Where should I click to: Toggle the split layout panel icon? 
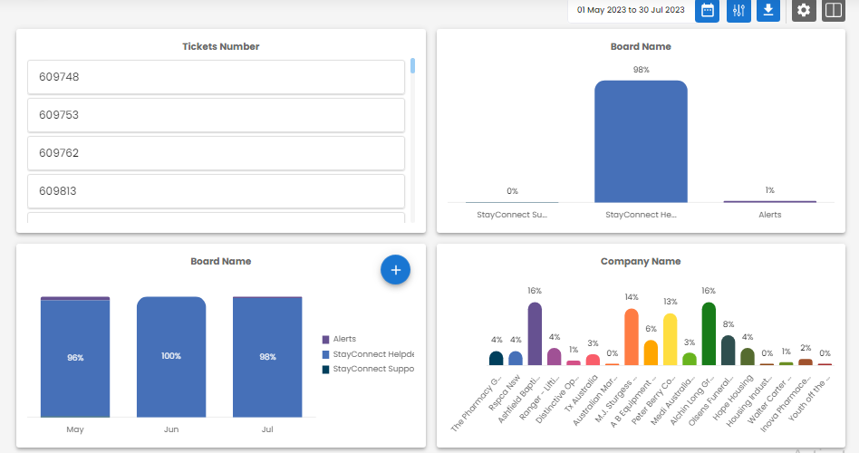[834, 10]
